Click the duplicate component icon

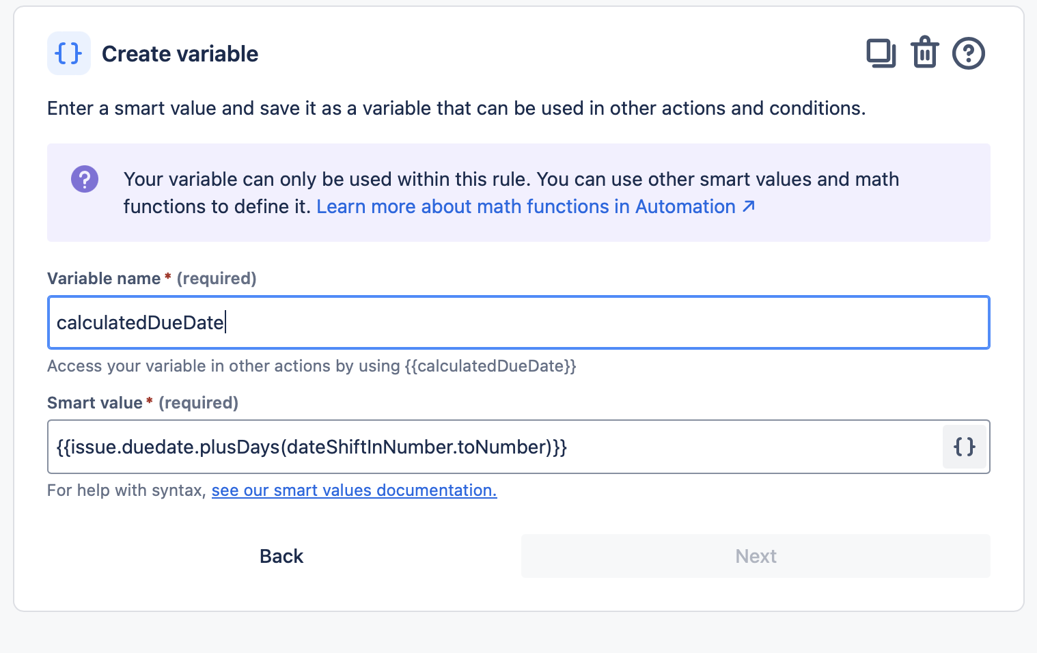[x=881, y=53]
